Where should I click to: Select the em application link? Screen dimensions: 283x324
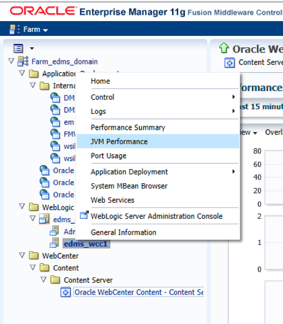pyautogui.click(x=69, y=122)
